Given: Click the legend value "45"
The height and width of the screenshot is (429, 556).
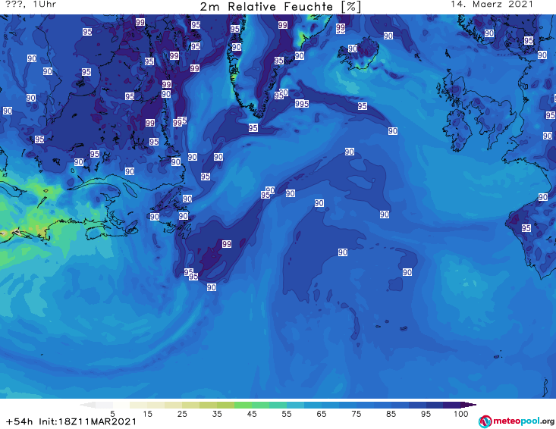Looking at the screenshot, I should pos(252,414).
